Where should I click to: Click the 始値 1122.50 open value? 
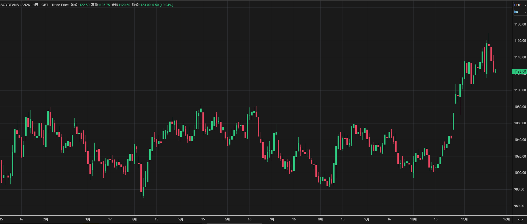pos(83,5)
